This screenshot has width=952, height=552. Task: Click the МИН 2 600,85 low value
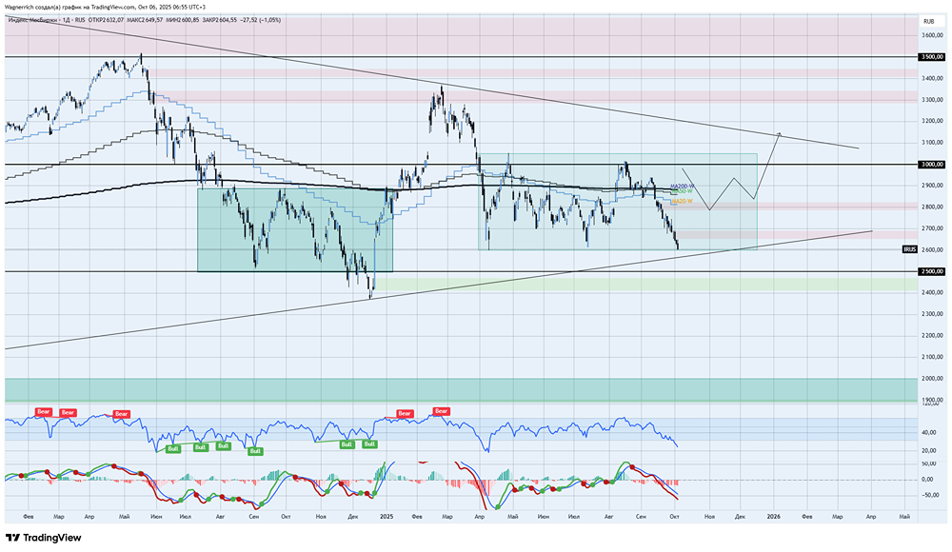point(183,20)
